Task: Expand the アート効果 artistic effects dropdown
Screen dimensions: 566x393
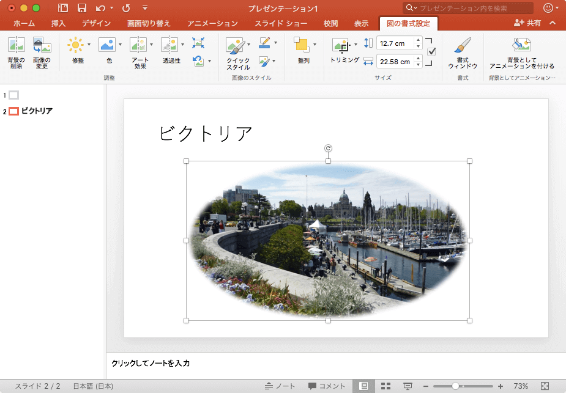Action: [x=151, y=45]
